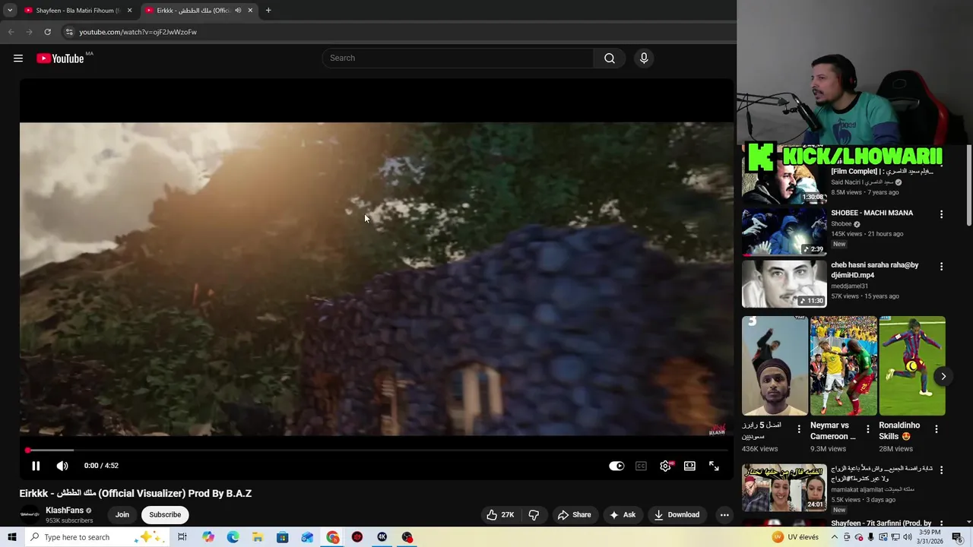Screen dimensions: 973x547
Task: Open the 4K app in taskbar
Action: click(x=382, y=537)
